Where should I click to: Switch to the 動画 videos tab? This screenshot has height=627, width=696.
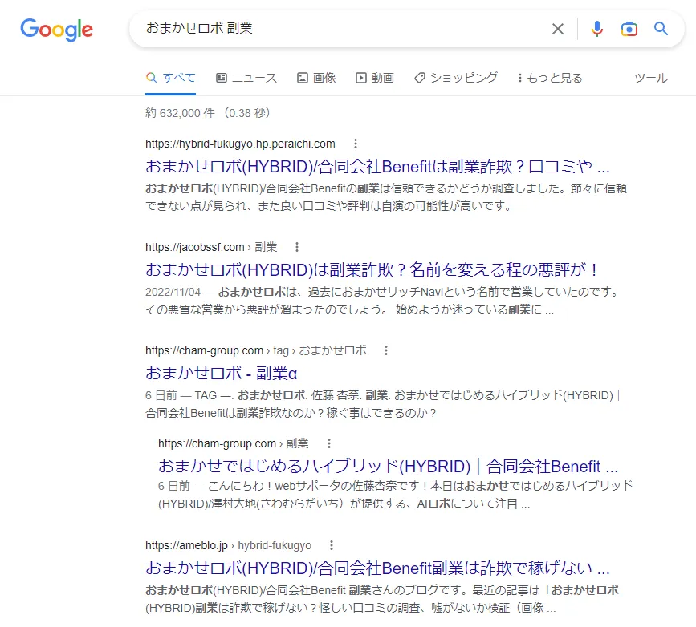pos(375,78)
